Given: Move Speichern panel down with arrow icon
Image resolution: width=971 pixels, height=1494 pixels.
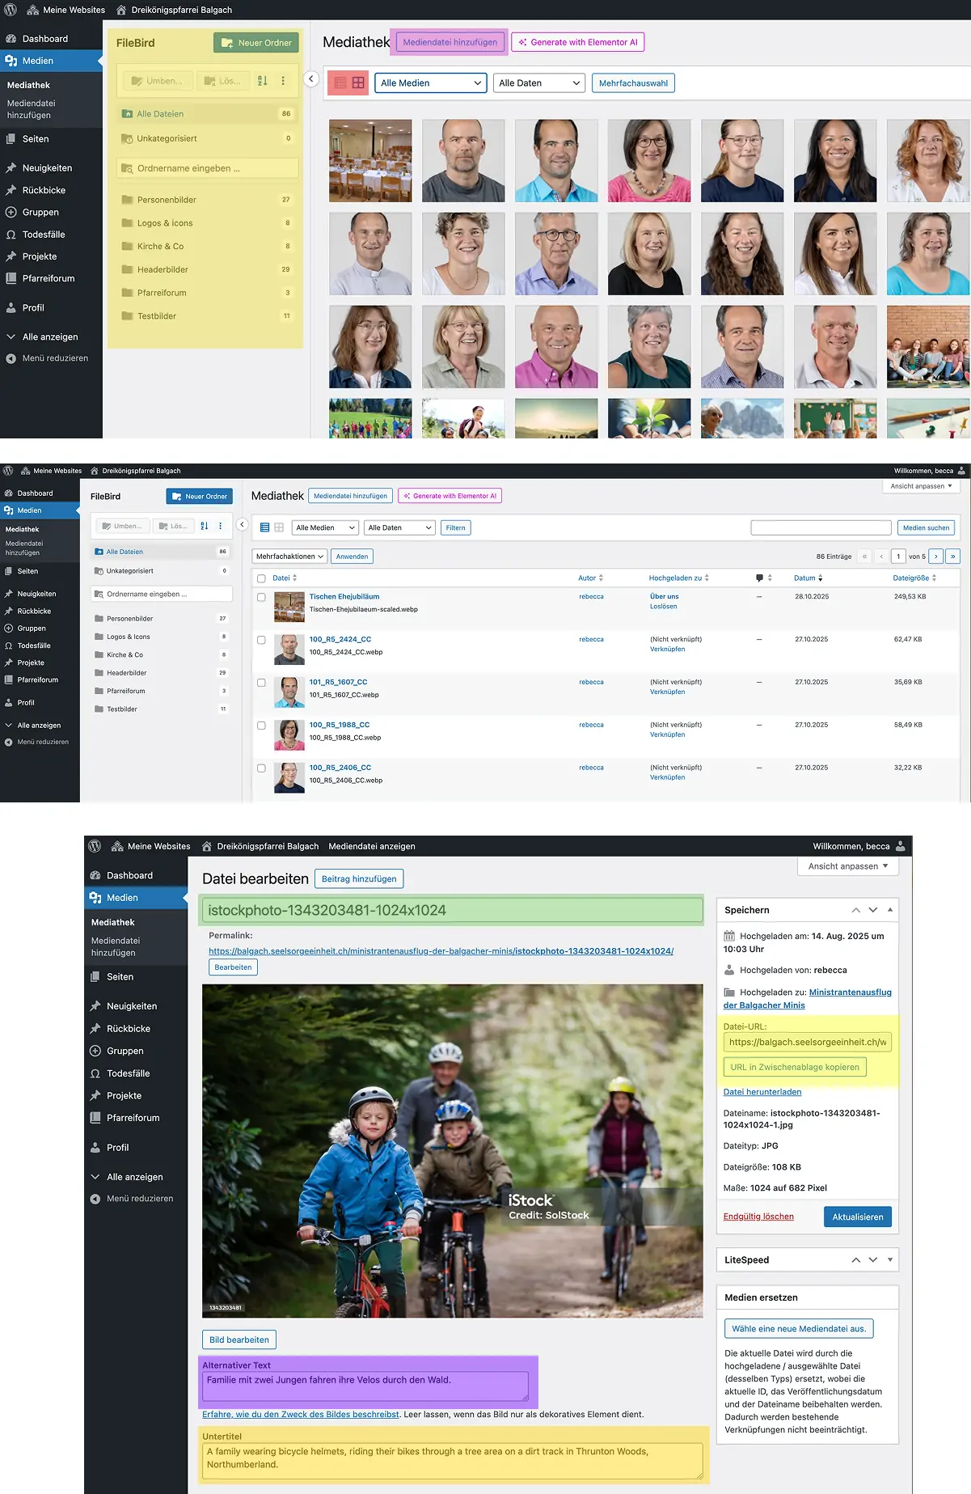Looking at the screenshot, I should tap(873, 910).
